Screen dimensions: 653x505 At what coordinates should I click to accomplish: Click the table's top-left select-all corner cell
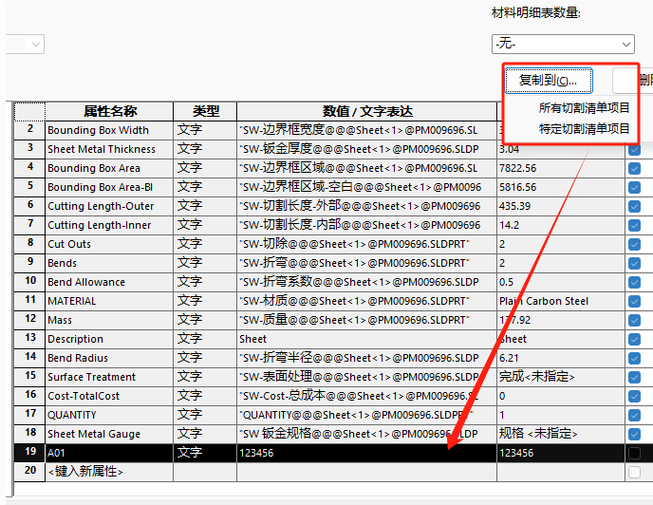tap(29, 111)
